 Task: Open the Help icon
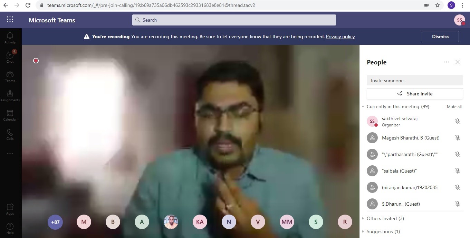[10, 228]
